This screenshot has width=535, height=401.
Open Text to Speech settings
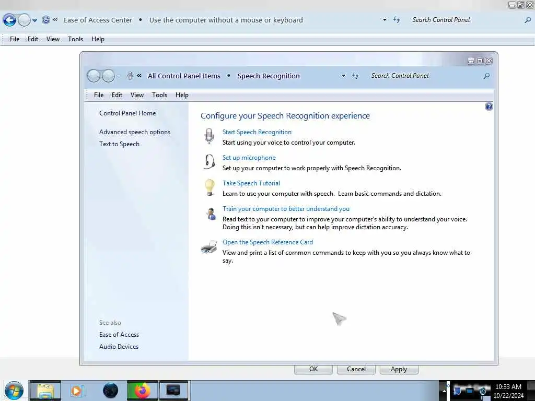(x=119, y=144)
